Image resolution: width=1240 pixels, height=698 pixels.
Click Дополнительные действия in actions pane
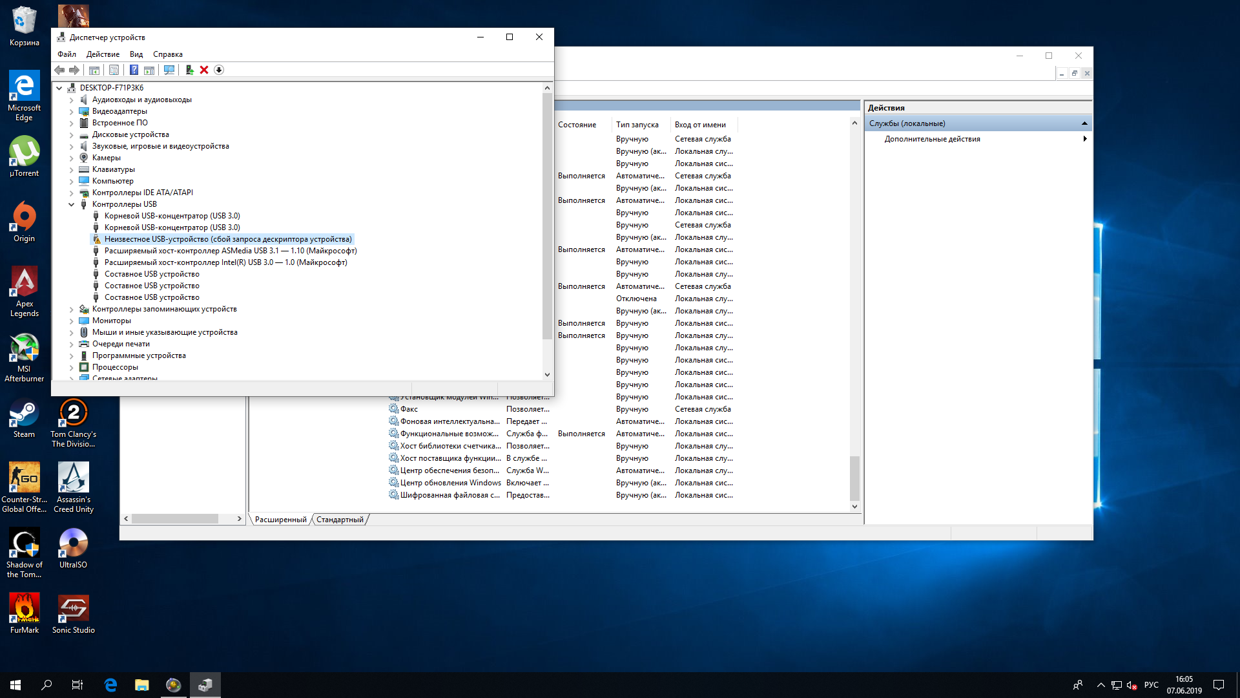tap(932, 139)
